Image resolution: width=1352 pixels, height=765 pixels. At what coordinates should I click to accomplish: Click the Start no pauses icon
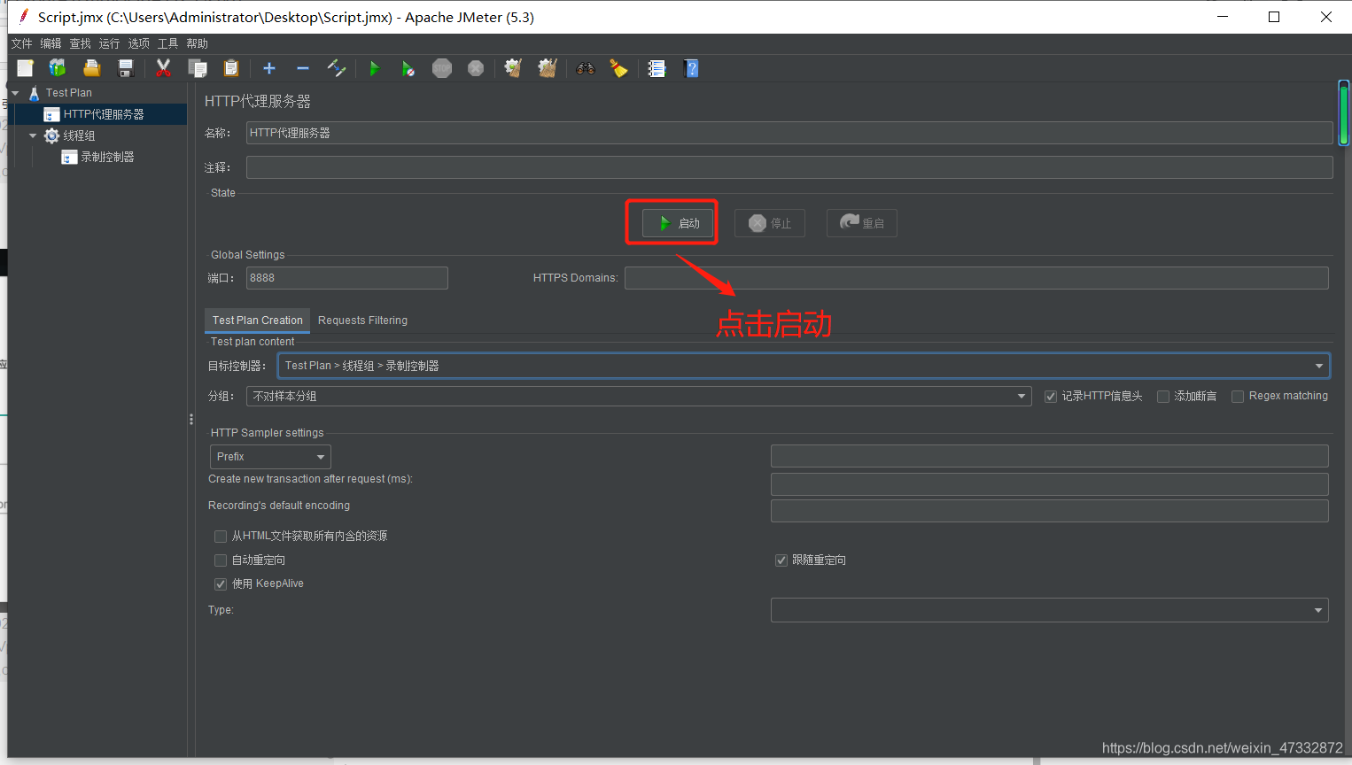click(x=408, y=68)
